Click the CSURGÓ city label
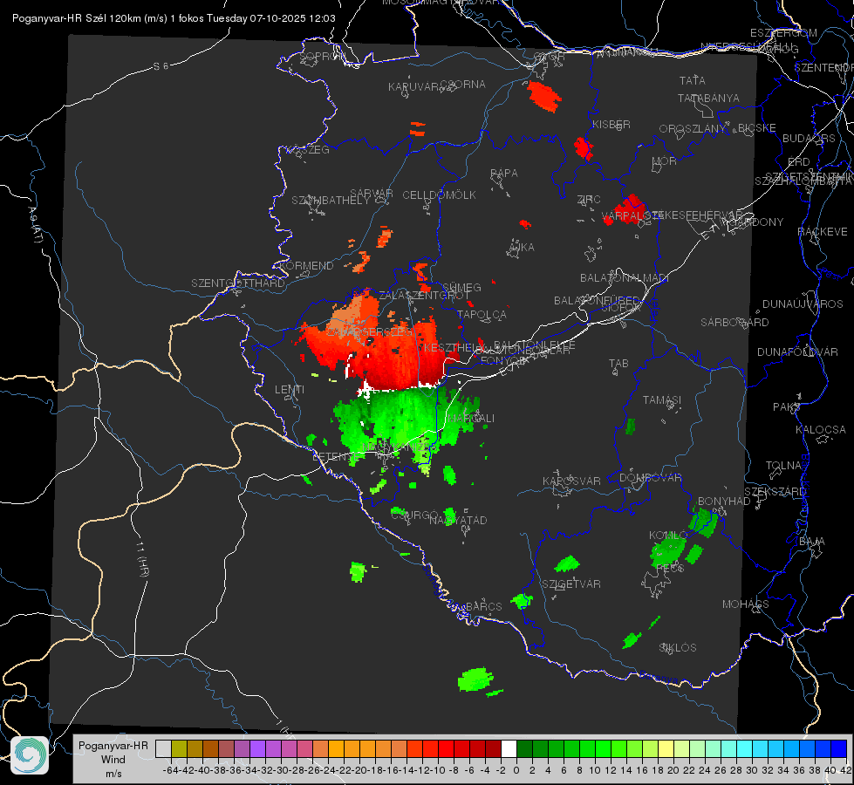Screen dimensions: 854x785 pyautogui.click(x=414, y=515)
